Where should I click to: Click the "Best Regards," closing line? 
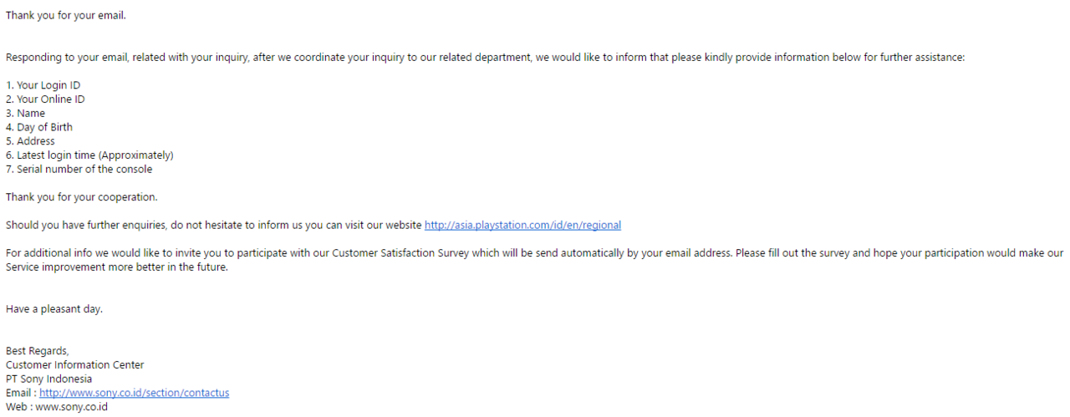pos(38,351)
